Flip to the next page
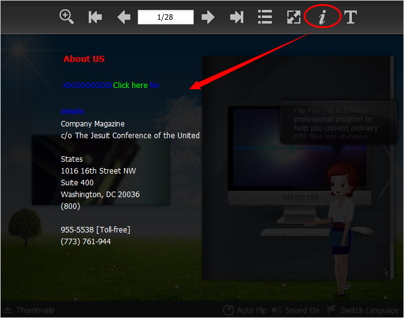The width and height of the screenshot is (404, 318). pos(208,17)
